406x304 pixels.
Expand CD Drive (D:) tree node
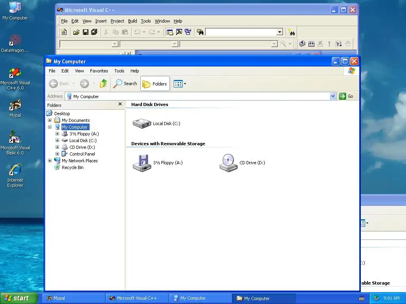tap(57, 147)
